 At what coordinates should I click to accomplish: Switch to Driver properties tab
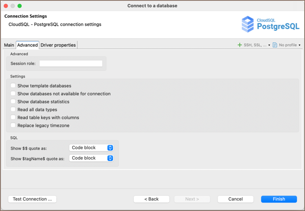(58, 45)
